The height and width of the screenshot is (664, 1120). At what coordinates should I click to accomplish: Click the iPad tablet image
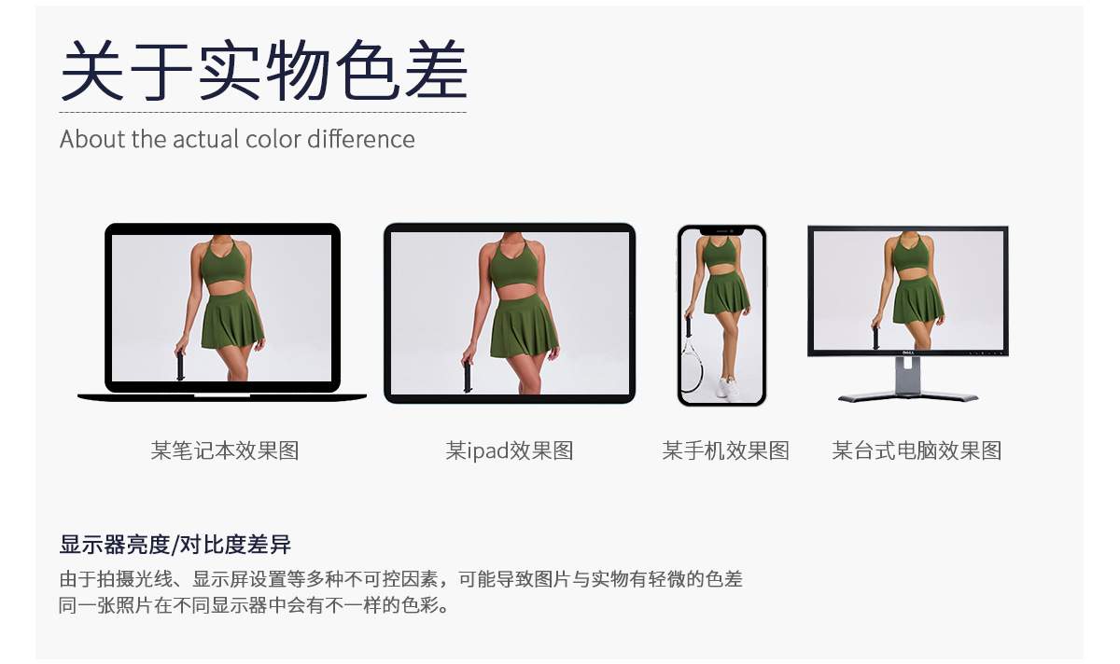tap(510, 313)
